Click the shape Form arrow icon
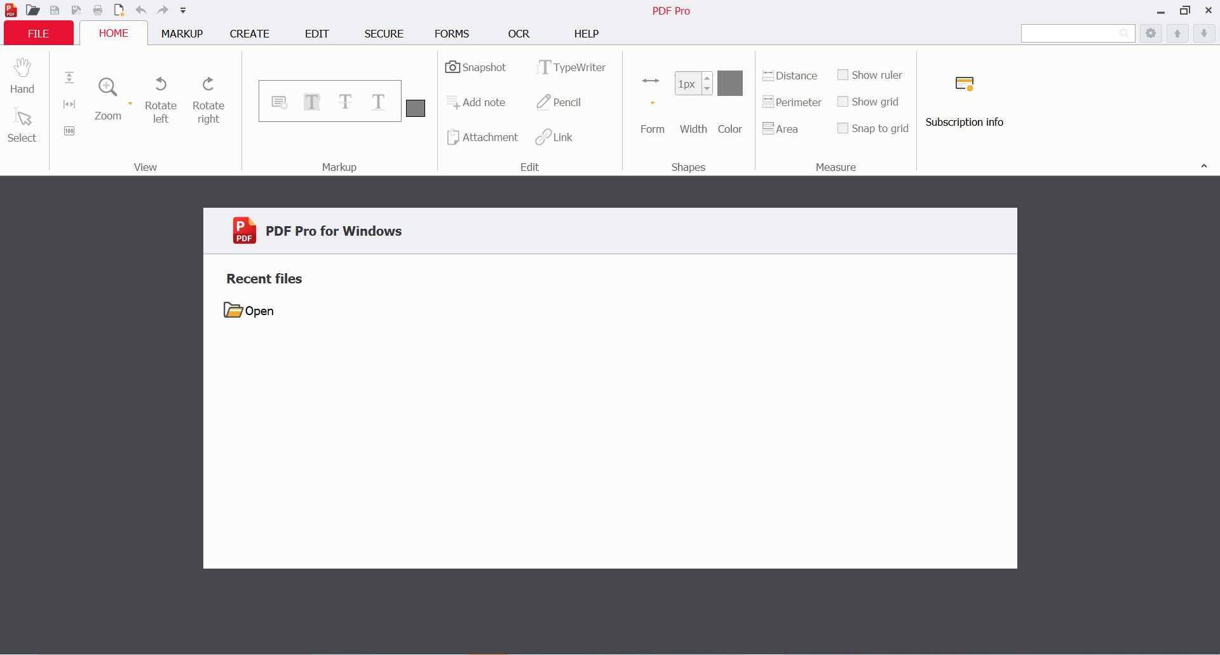 coord(651,81)
